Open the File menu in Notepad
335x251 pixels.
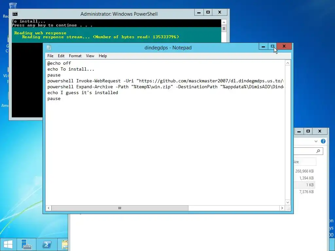point(50,56)
